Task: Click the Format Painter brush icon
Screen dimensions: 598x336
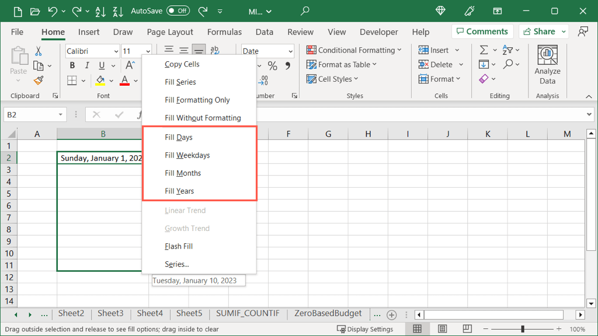Action: point(39,80)
